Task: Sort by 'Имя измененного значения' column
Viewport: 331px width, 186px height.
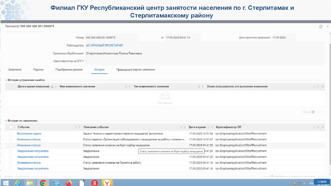Action: coord(126,87)
